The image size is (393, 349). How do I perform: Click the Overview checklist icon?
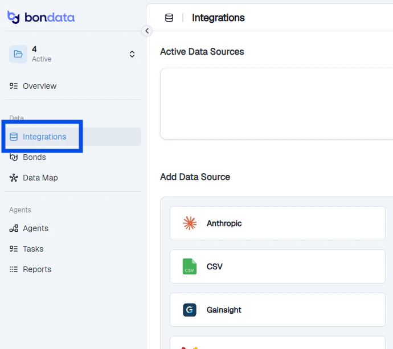coord(14,86)
